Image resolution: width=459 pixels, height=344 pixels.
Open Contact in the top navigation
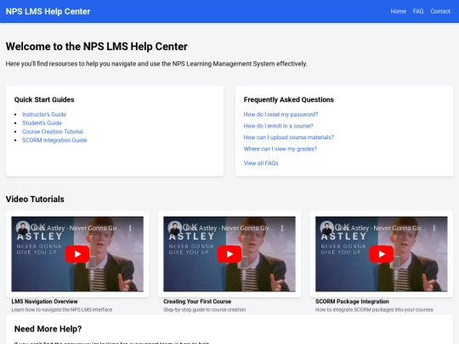(440, 11)
